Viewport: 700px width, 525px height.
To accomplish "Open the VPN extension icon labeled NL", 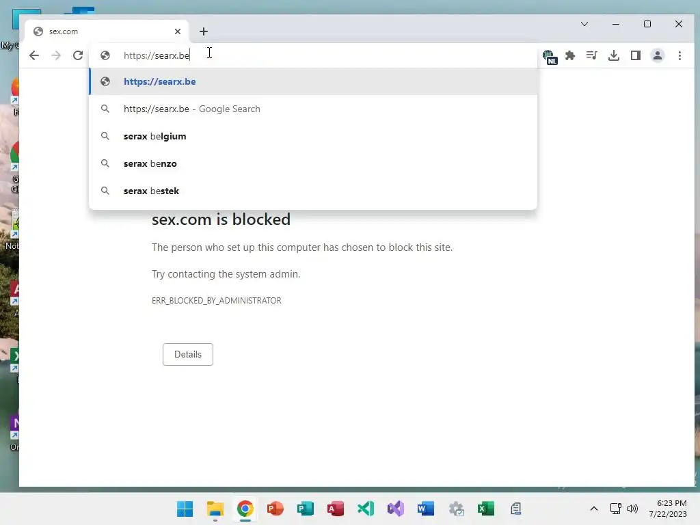I will click(550, 56).
